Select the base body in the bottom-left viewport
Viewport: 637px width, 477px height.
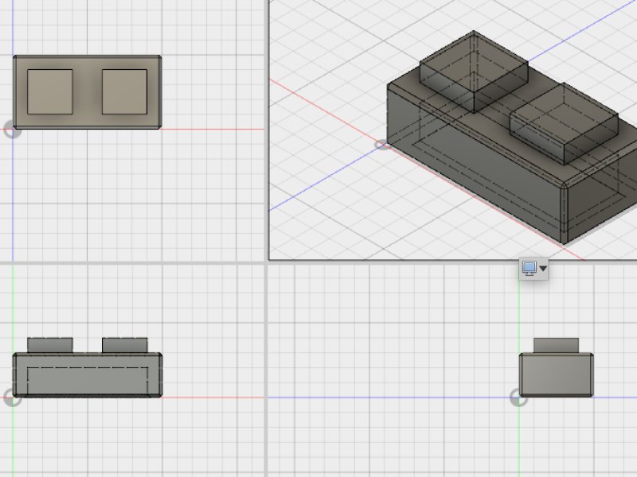[x=88, y=375]
